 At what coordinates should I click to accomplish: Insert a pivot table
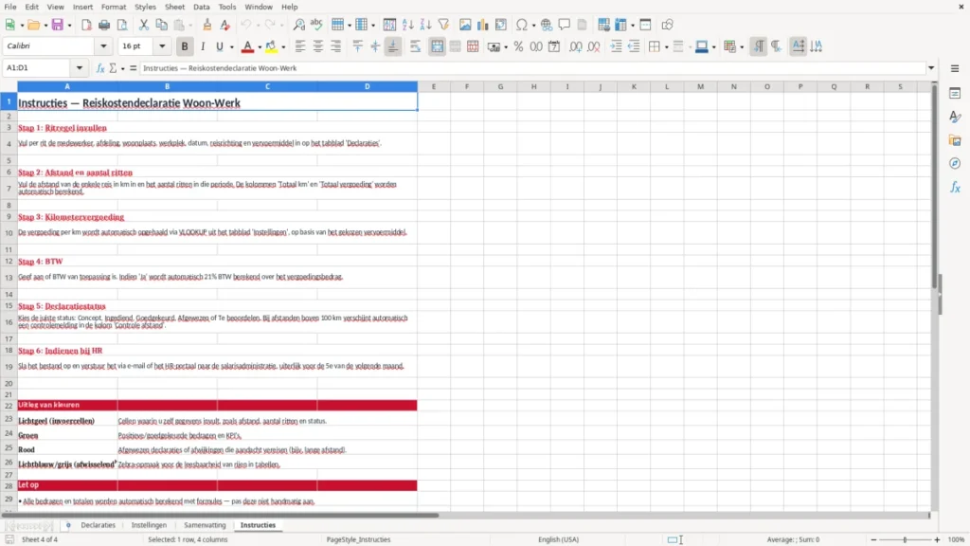tap(501, 25)
